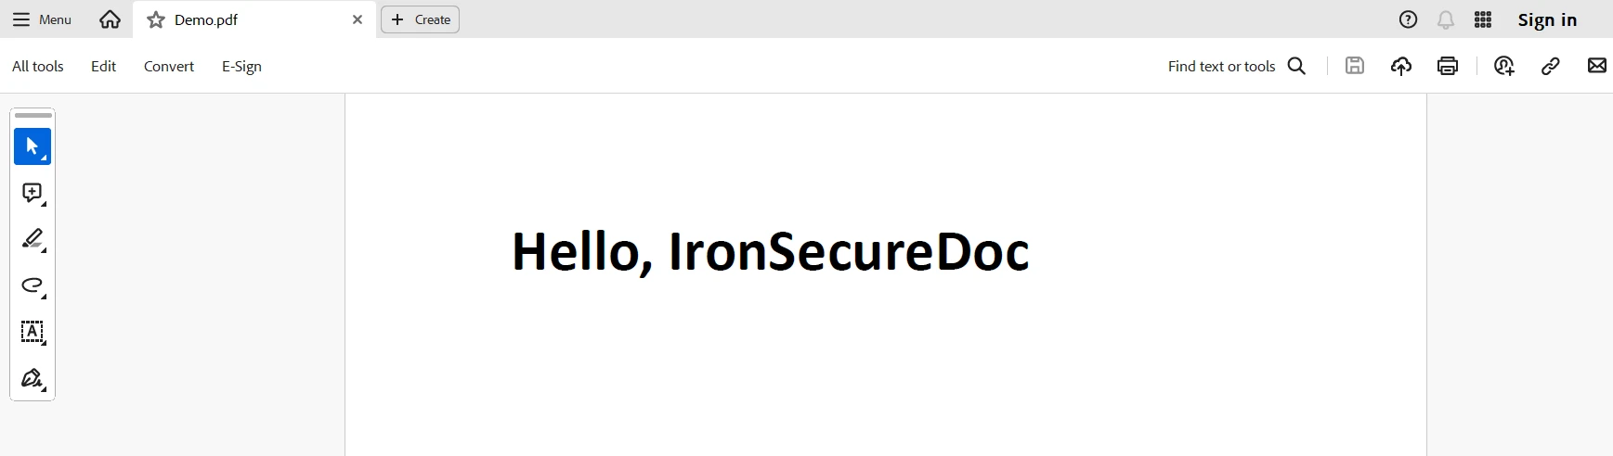Star the Demo.pdf tab as favorite
The width and height of the screenshot is (1613, 456).
click(156, 19)
